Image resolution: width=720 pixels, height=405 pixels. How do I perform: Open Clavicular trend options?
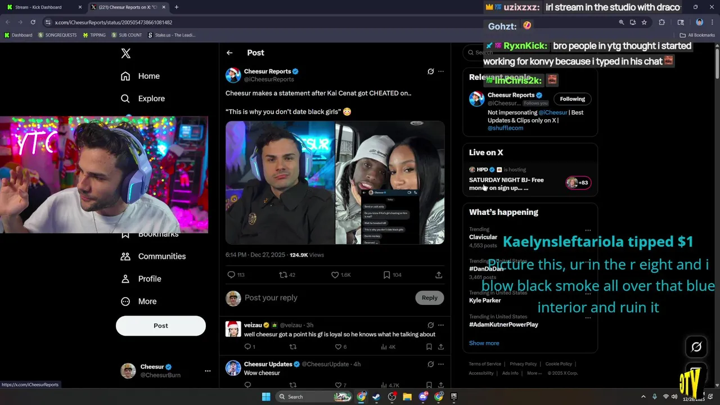(x=588, y=230)
